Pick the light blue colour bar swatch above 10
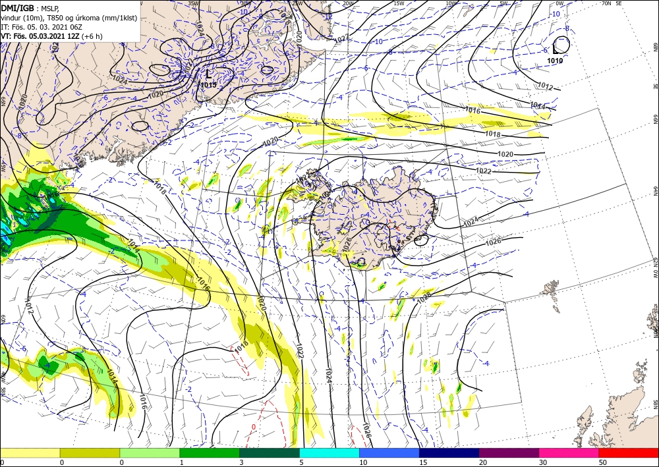Image resolution: width=659 pixels, height=467 pixels. tap(389, 453)
